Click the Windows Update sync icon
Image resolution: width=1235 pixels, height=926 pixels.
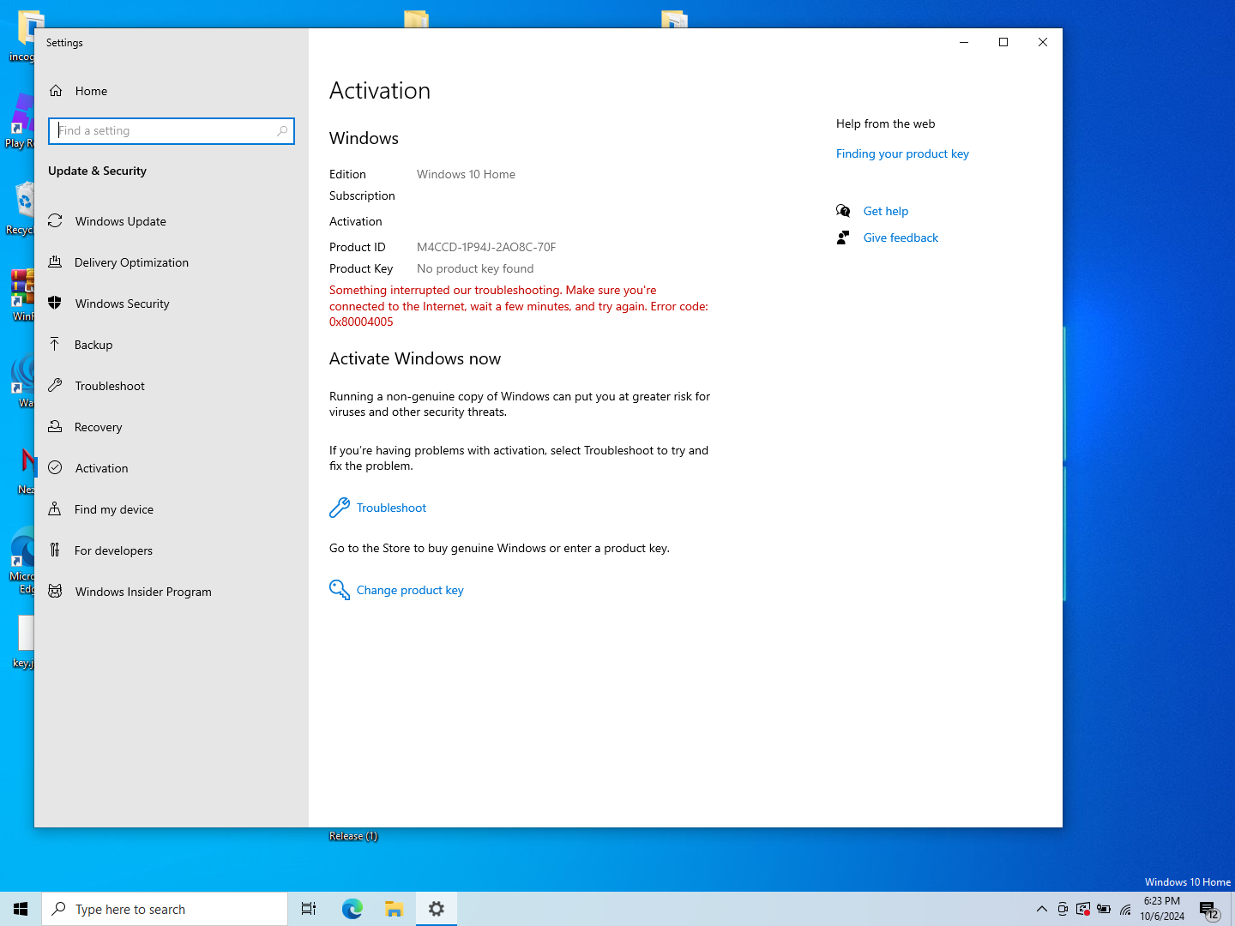pyautogui.click(x=55, y=221)
